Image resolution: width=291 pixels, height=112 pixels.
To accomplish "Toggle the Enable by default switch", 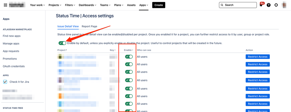I will coord(62,43).
